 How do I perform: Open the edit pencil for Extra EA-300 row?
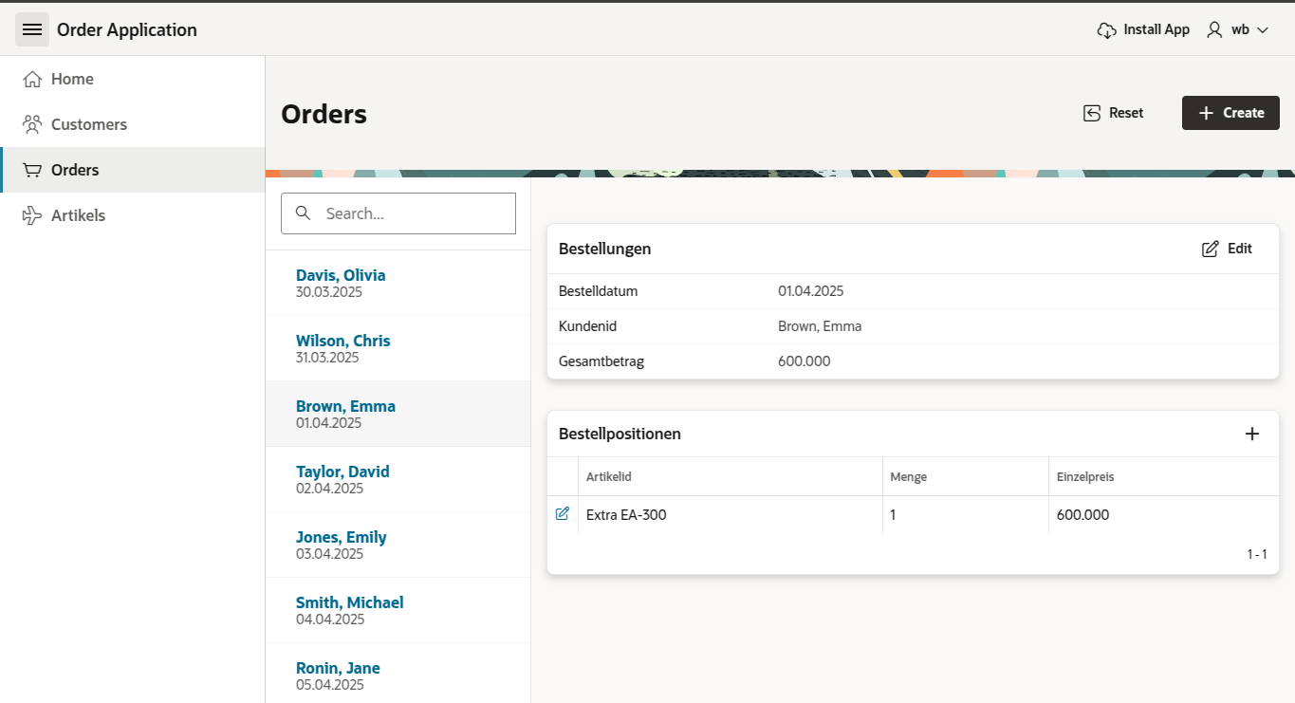click(562, 513)
